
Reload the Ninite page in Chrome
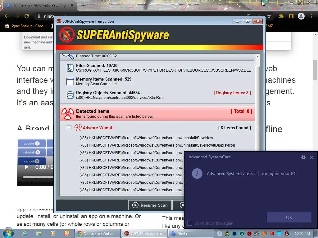click(x=27, y=16)
